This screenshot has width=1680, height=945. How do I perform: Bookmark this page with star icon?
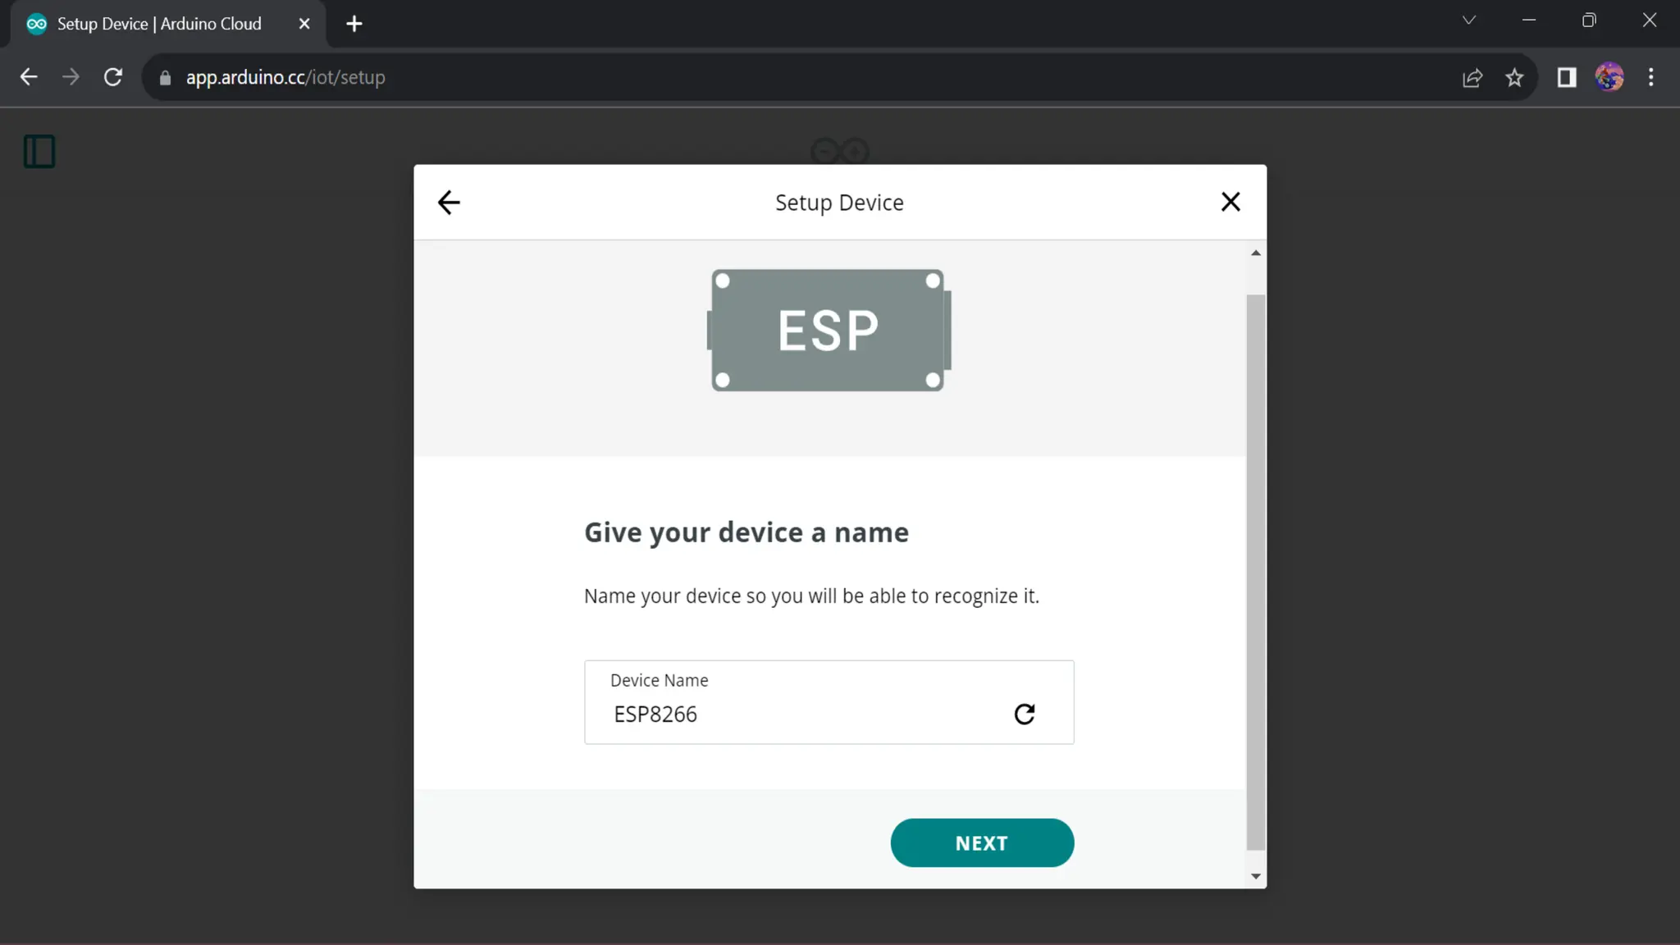pos(1513,77)
